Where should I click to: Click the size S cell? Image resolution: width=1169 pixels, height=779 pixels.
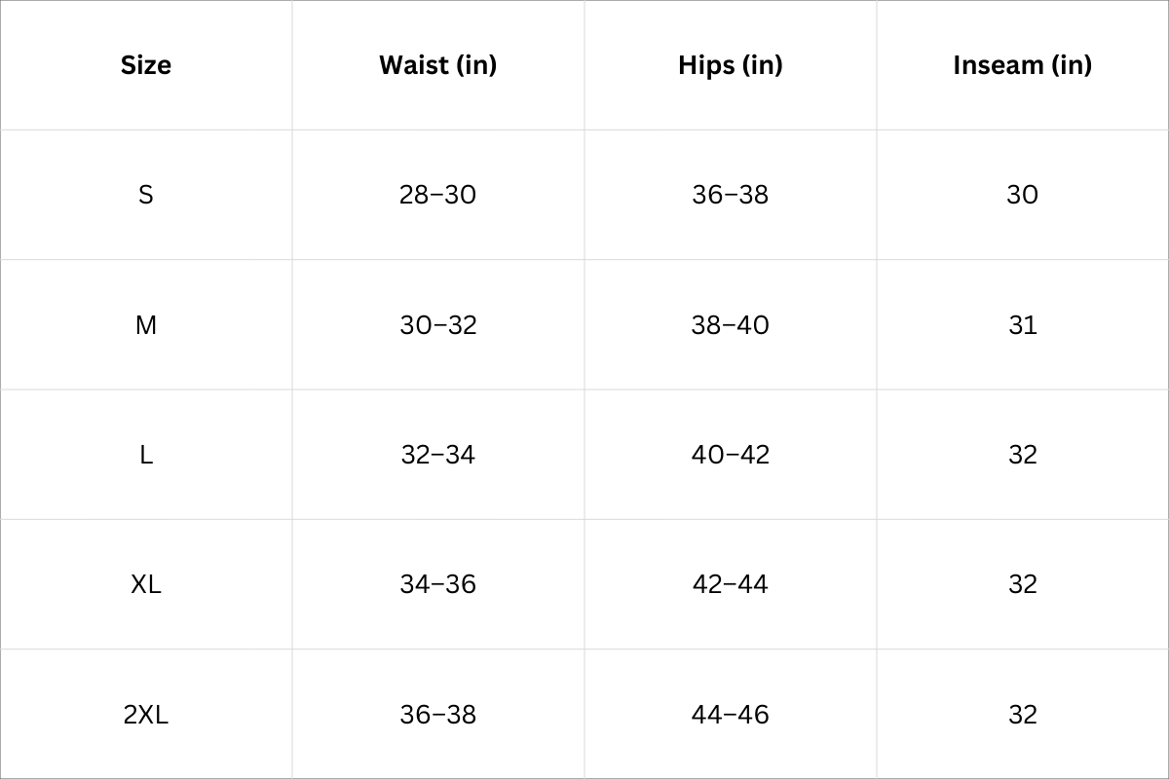(146, 195)
